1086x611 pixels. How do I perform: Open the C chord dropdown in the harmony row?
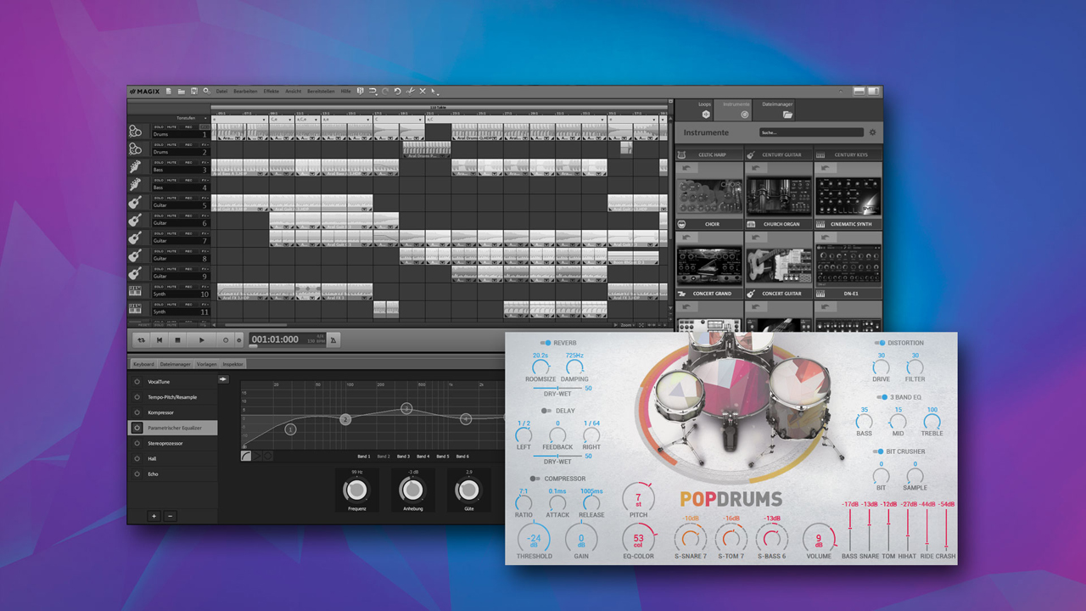point(420,119)
